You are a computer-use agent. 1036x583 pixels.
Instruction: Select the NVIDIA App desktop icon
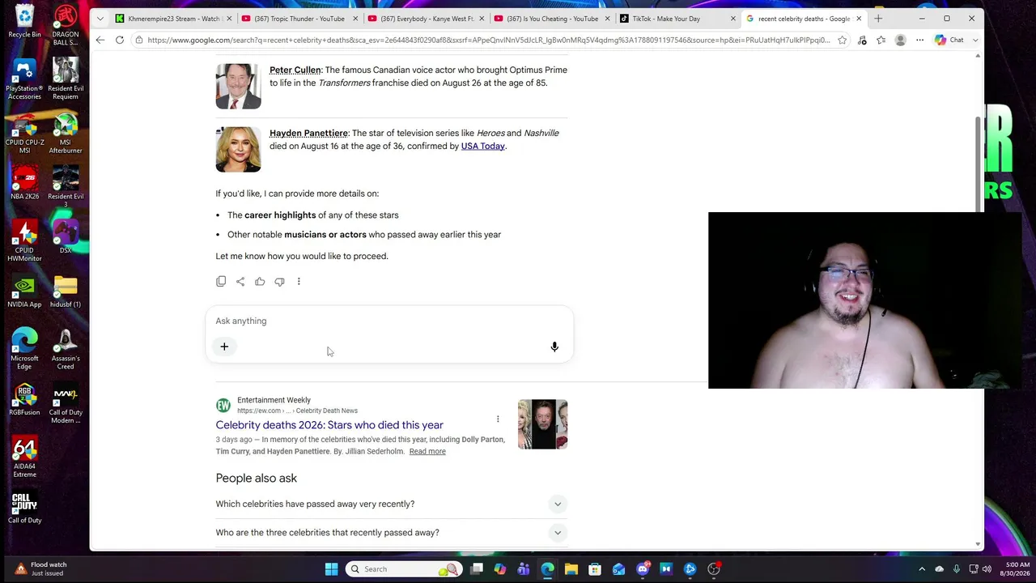[24, 291]
